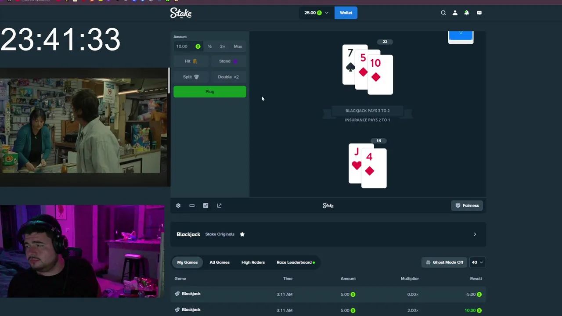The height and width of the screenshot is (316, 562).
Task: Switch to All Games tab
Action: [220, 262]
